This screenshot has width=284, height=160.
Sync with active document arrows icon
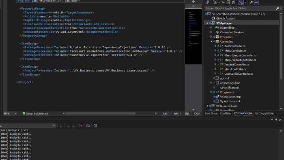pos(223,2)
